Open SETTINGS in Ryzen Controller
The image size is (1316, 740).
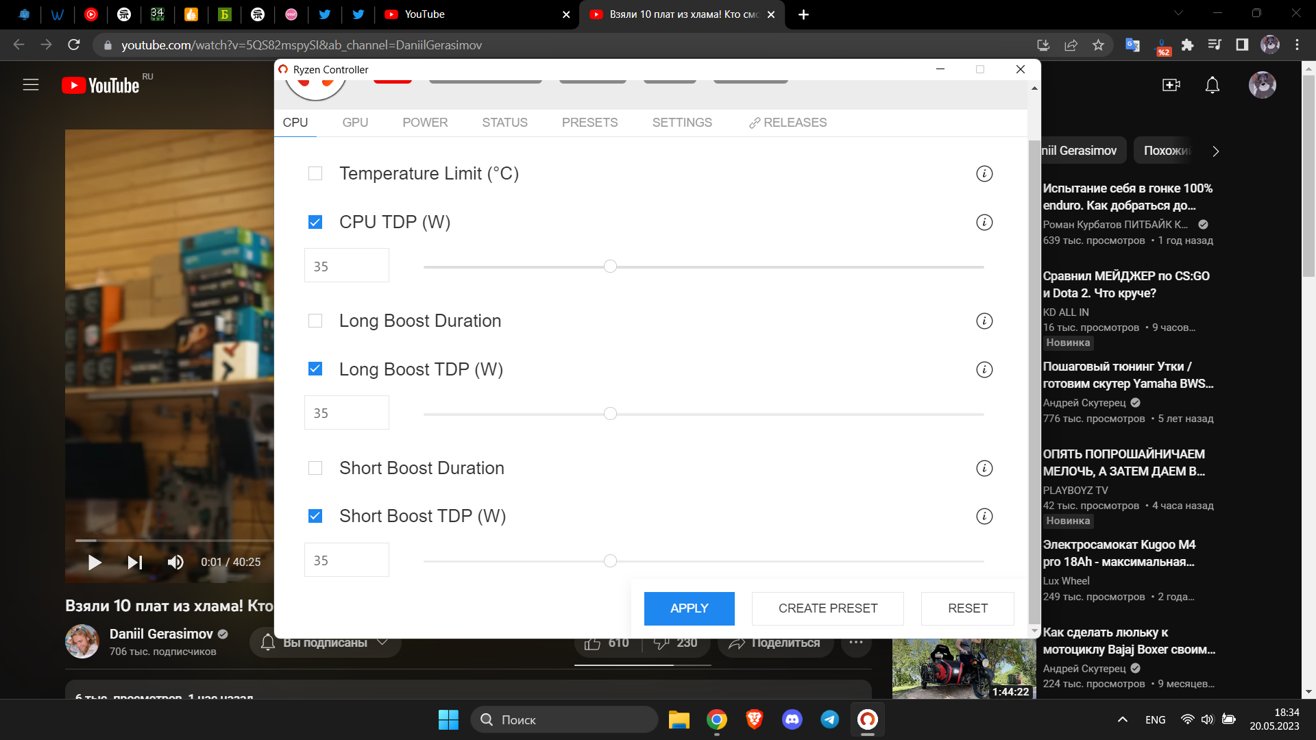(x=681, y=122)
